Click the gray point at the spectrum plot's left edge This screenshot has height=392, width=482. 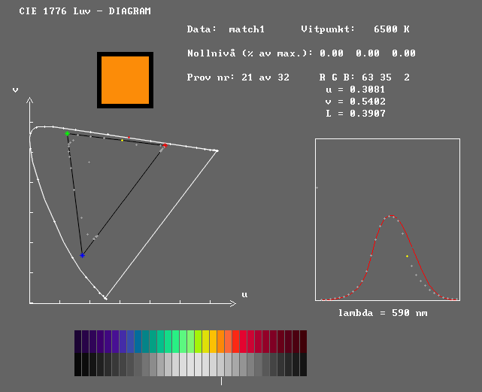317,187
